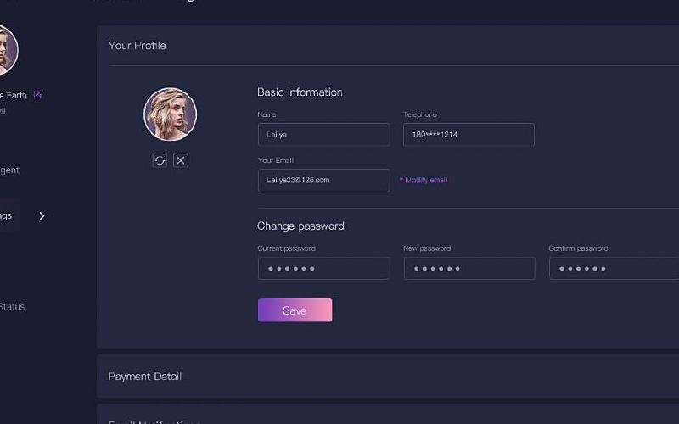
Task: Click the edit icon beside the sidebar username
Action: click(x=37, y=95)
